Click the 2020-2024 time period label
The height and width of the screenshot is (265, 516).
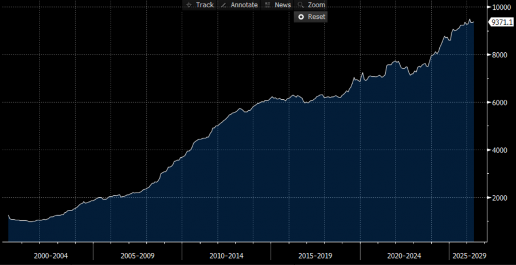[x=404, y=256]
